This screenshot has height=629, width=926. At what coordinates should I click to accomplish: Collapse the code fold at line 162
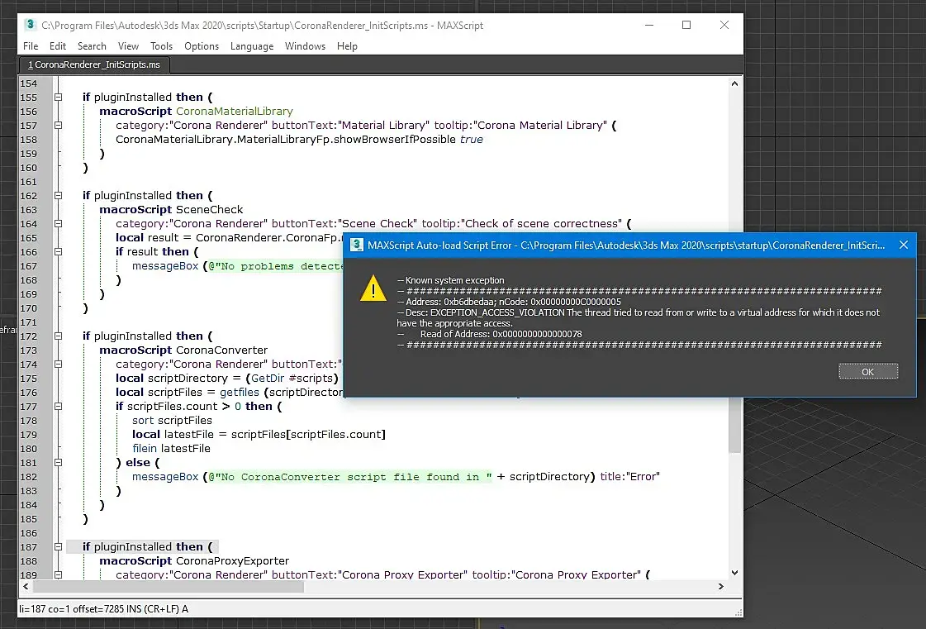pyautogui.click(x=58, y=196)
